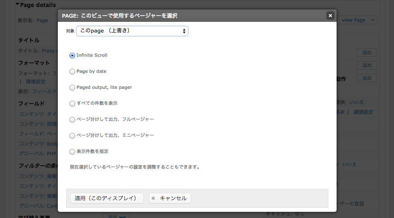Click the いいえ link beside 提供
Screen dimensions: 394x218
click(x=356, y=102)
